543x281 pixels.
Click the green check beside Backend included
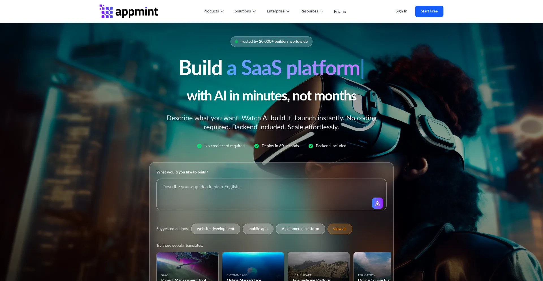311,146
